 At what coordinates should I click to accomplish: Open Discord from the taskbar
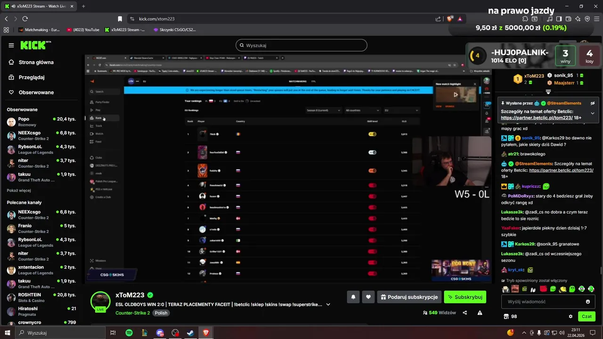160,333
